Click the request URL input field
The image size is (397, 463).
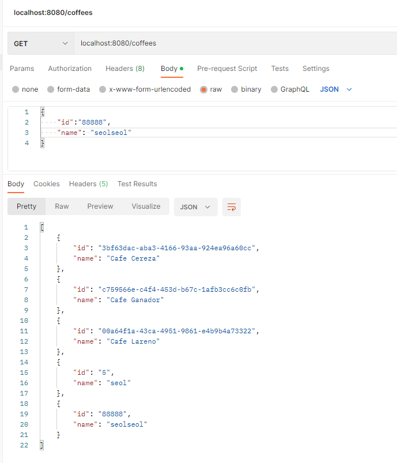pyautogui.click(x=235, y=43)
